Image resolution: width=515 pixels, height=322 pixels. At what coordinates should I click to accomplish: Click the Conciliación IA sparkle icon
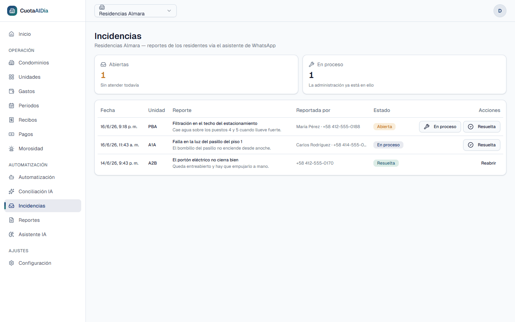(x=11, y=191)
